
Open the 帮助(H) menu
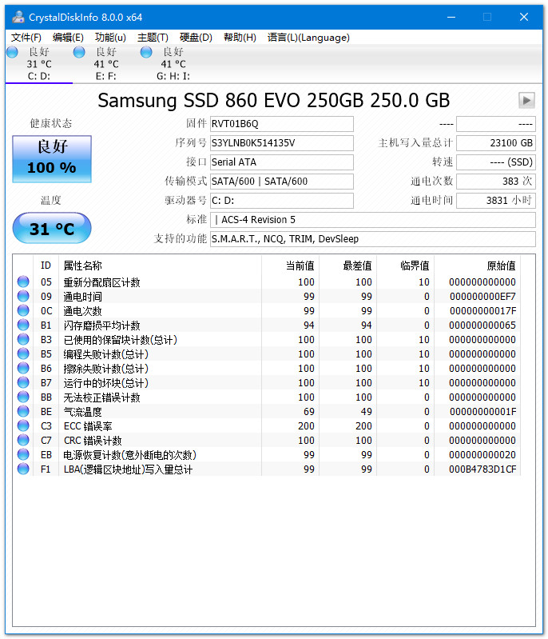tap(240, 38)
